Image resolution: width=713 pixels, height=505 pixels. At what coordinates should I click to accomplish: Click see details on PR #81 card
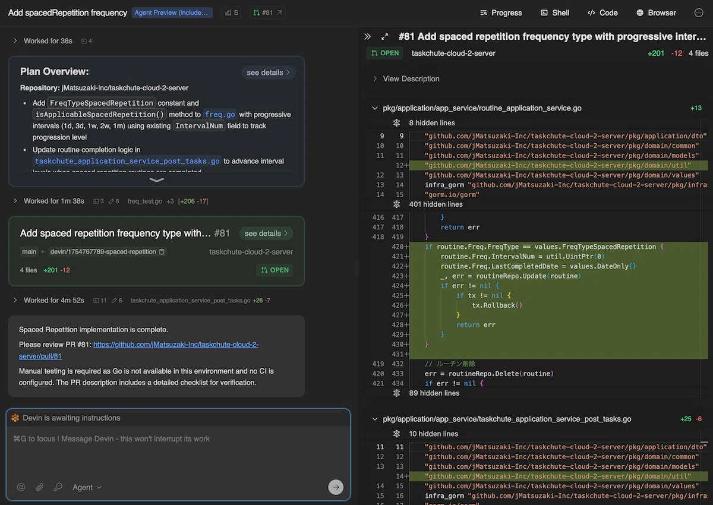[266, 233]
